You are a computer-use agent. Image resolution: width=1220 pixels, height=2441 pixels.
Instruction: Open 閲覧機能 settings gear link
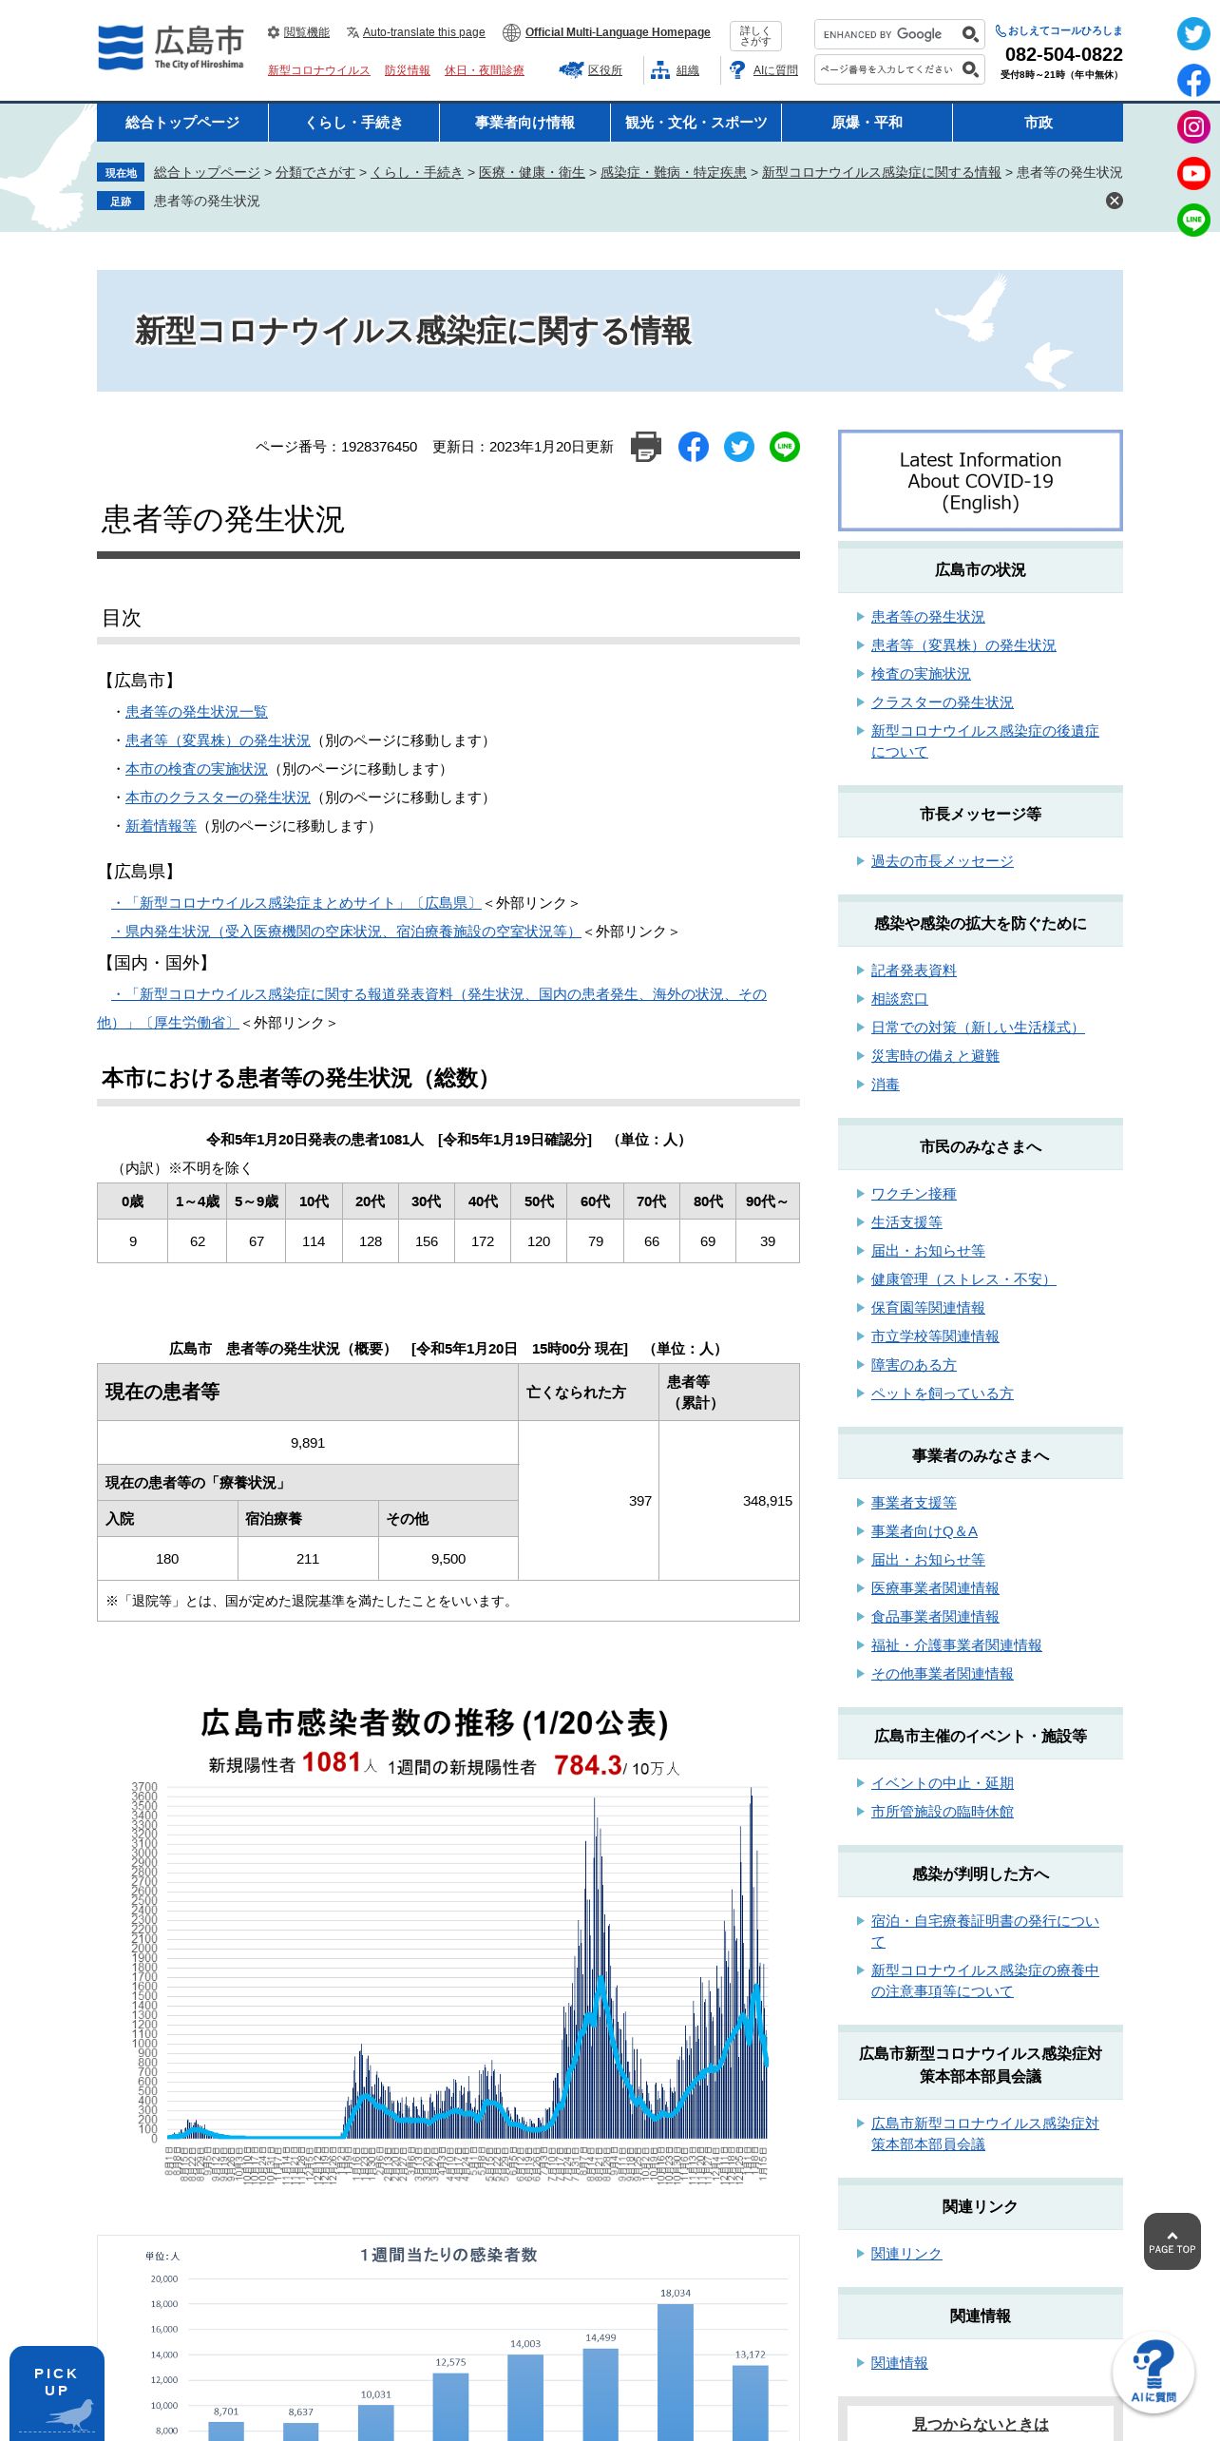point(298,32)
